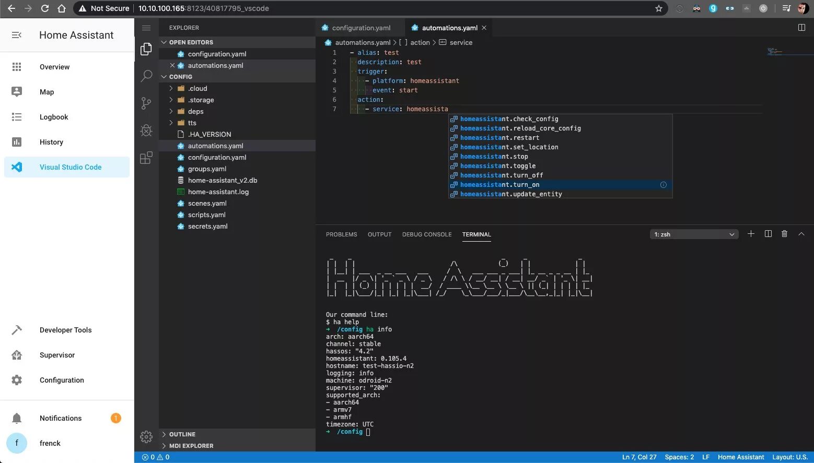Expand the .cloud folder
Image resolution: width=814 pixels, height=463 pixels.
237,88
